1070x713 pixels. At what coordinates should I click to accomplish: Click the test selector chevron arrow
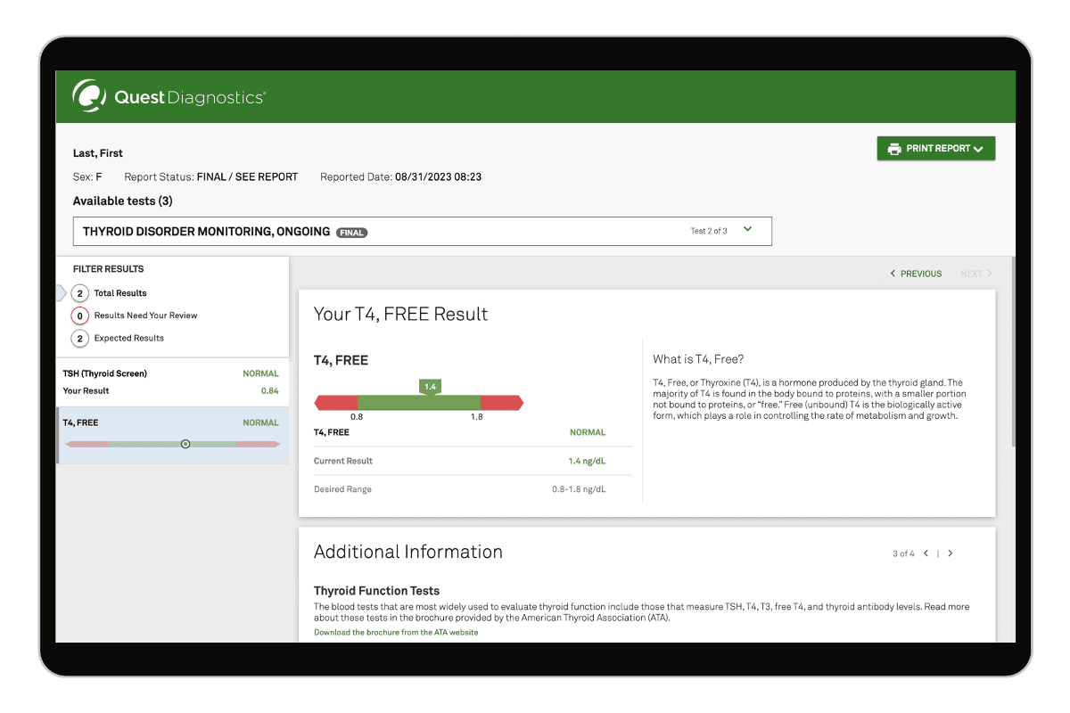[747, 230]
